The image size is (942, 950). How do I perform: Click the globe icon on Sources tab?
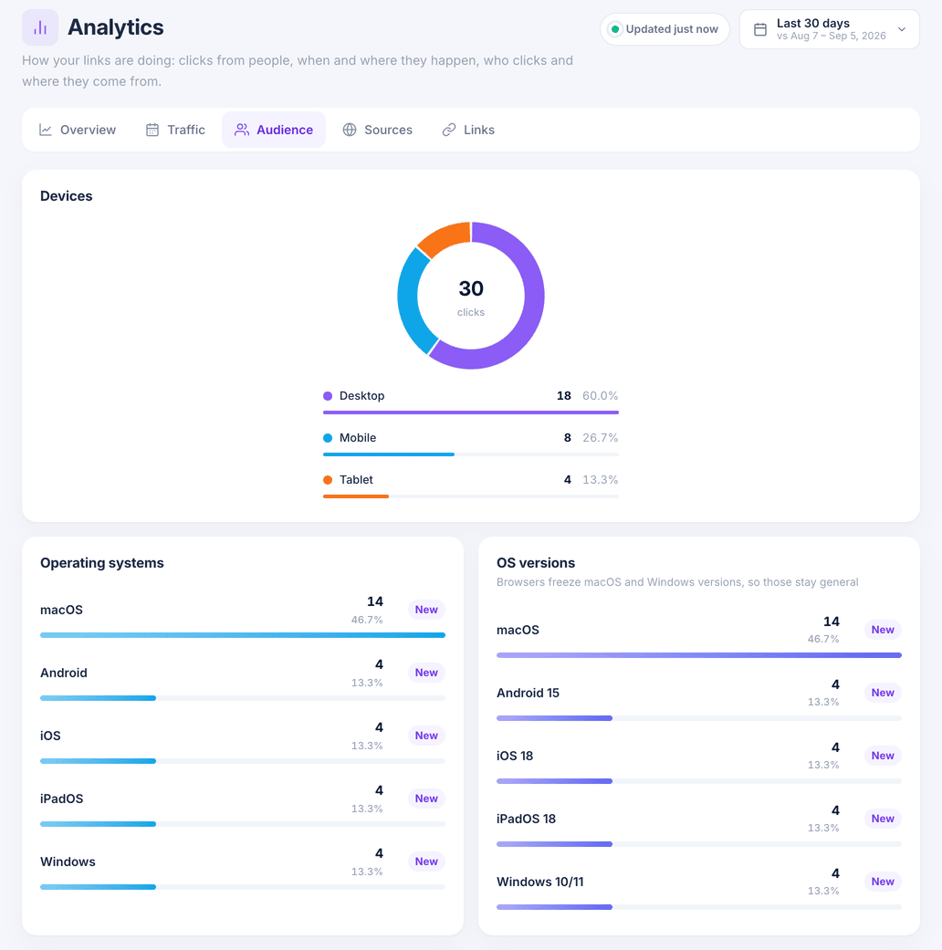tap(350, 130)
